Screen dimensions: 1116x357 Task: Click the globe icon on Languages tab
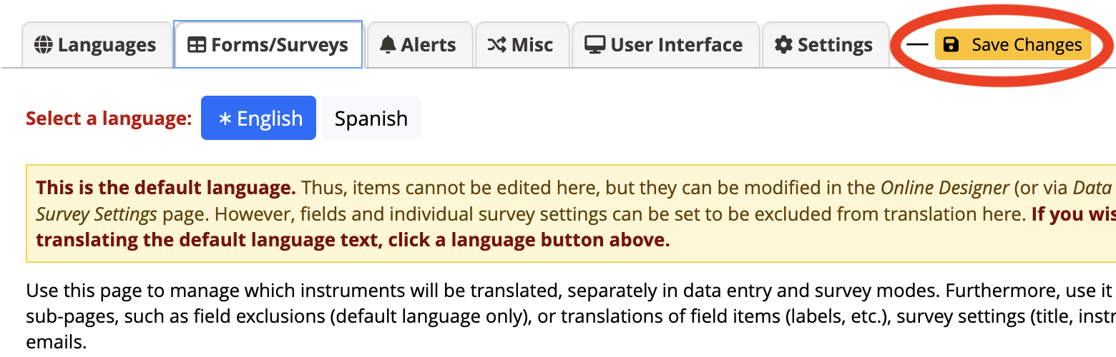44,45
